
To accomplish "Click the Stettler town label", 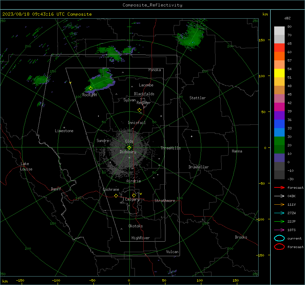I will coord(198,98).
